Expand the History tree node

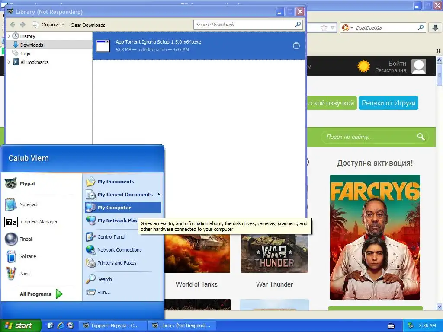(x=9, y=36)
